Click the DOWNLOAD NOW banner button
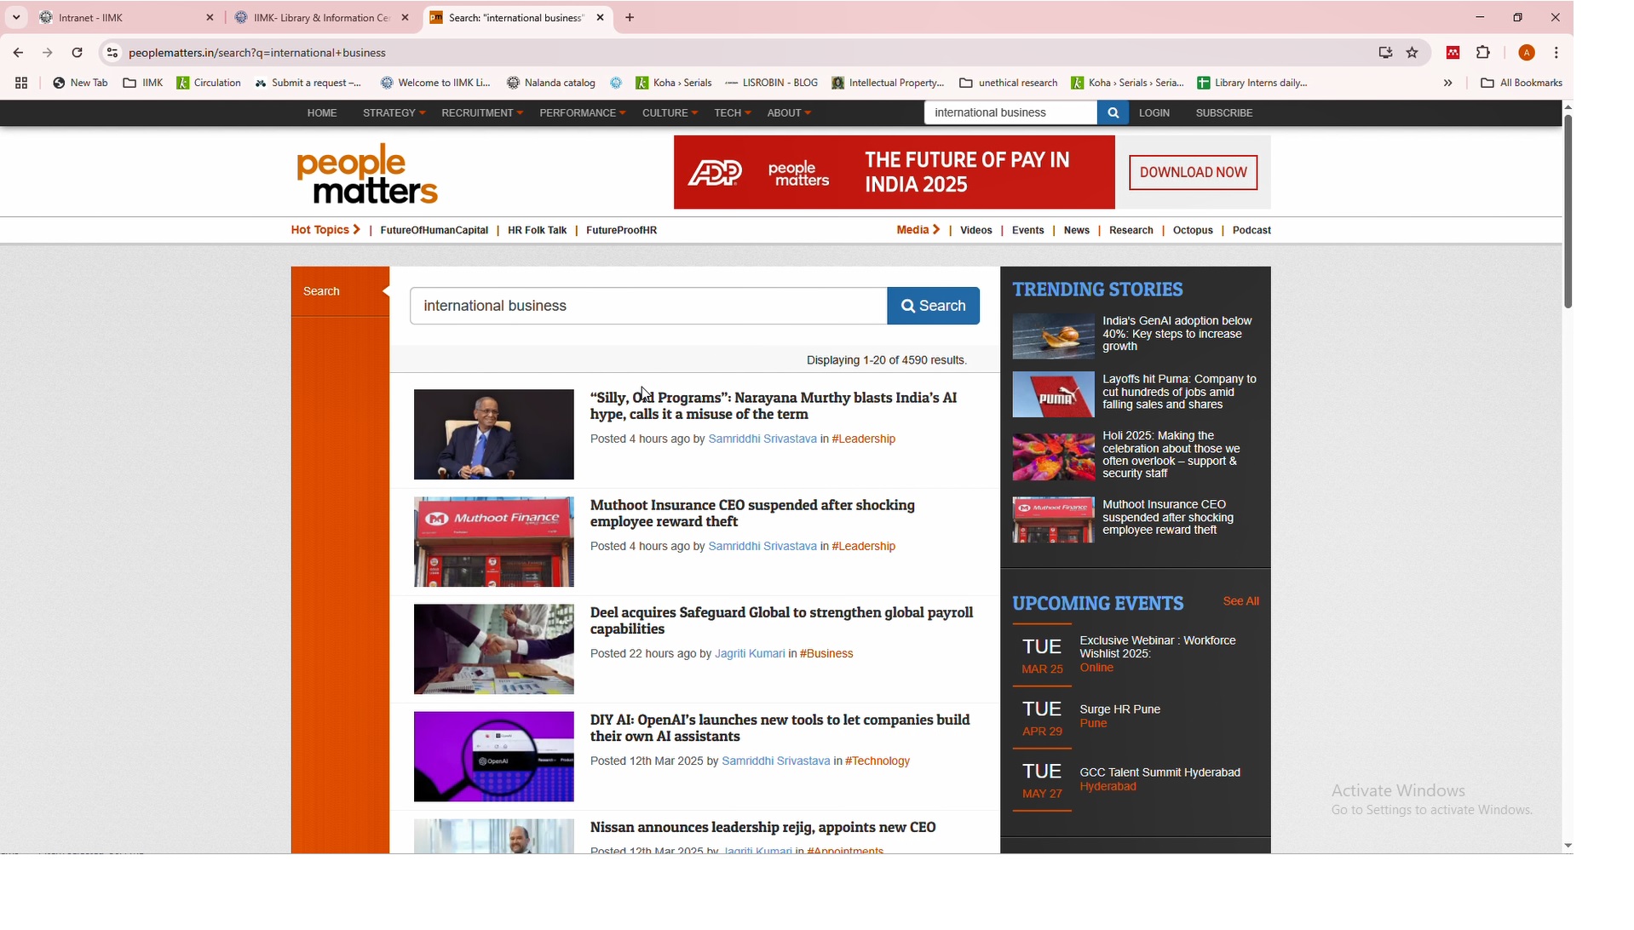1634x930 pixels. tap(1193, 173)
